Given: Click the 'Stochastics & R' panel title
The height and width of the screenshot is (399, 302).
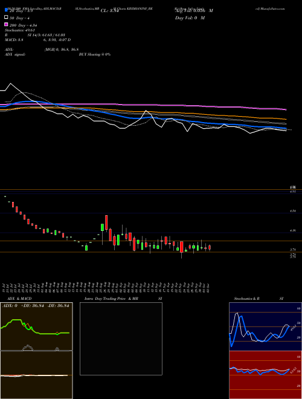Looking at the screenshot, I should [x=246, y=299].
